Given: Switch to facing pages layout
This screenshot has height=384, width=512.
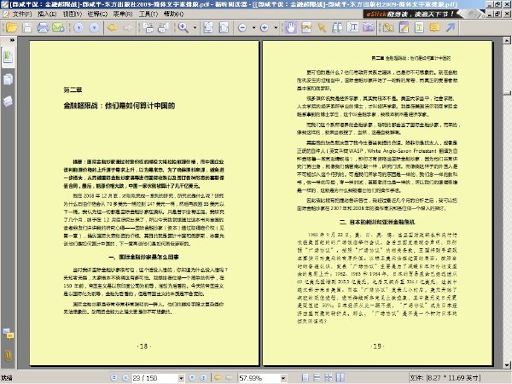Looking at the screenshot, I should (x=340, y=378).
